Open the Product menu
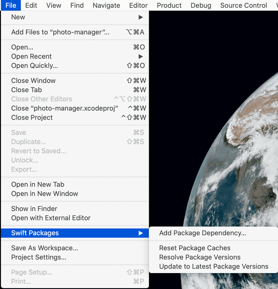This screenshot has height=289, width=278. [x=169, y=5]
